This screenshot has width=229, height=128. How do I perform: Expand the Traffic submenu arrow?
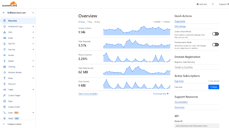click(x=33, y=90)
